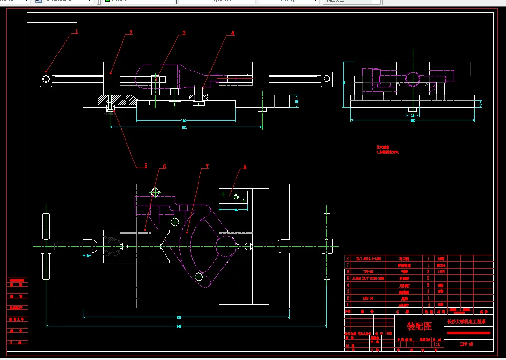Screen dimensions: 506x360
Task: Click the 技术要求 heading text
Action: pos(383,147)
